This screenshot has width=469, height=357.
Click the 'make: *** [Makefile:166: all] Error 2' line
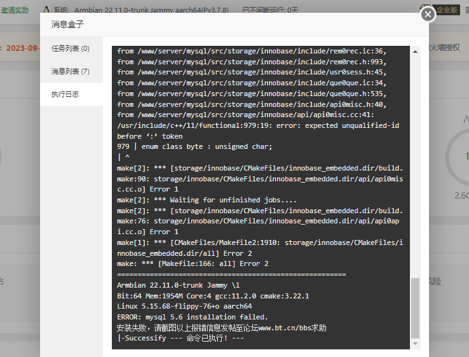pyautogui.click(x=193, y=263)
